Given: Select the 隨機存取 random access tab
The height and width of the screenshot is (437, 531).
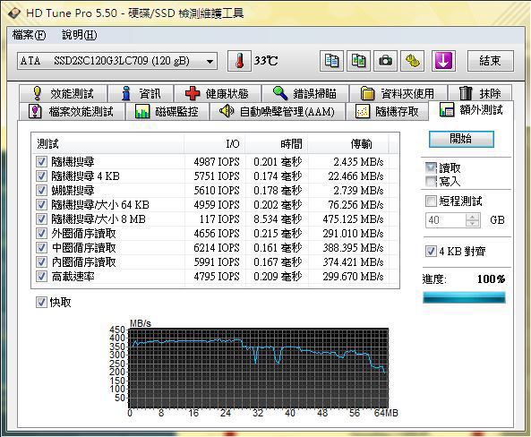Looking at the screenshot, I should coord(387,111).
